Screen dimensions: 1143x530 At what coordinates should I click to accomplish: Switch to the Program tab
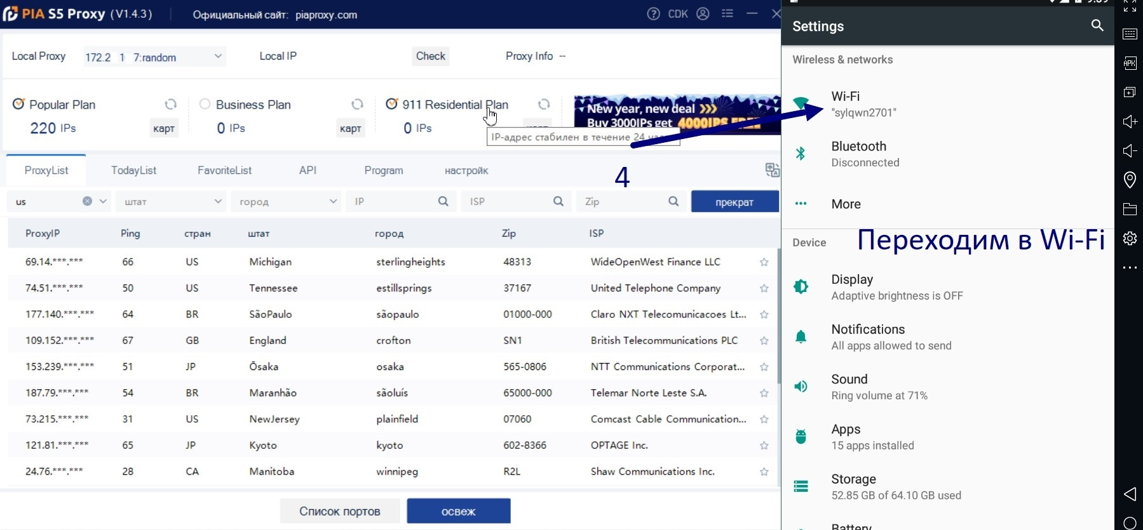coord(383,171)
